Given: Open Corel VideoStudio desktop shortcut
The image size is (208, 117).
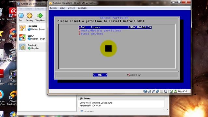Looking at the screenshot, I should pyautogui.click(x=12, y=77).
